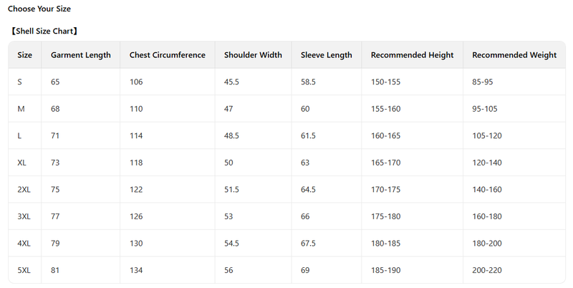Select the size L row label
This screenshot has height=288, width=573.
(x=19, y=136)
